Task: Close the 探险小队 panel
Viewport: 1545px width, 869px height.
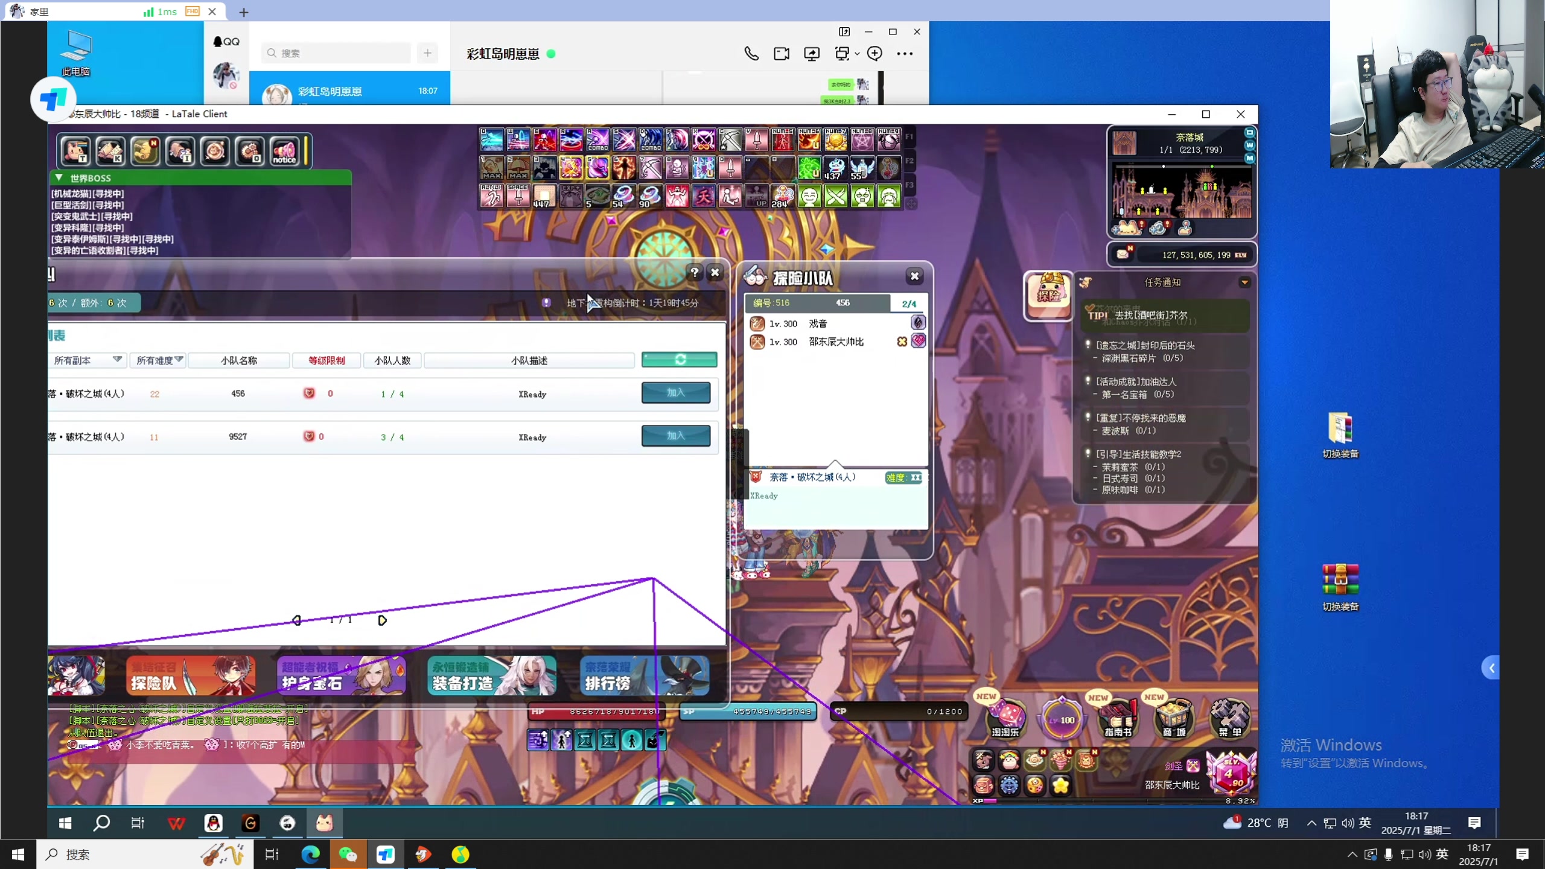Action: click(914, 276)
